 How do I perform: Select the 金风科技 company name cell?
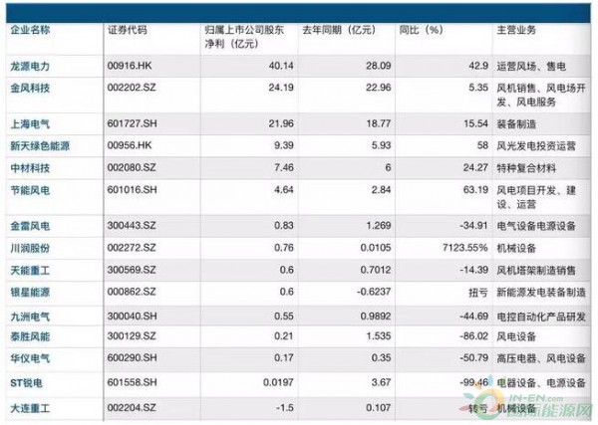pyautogui.click(x=28, y=87)
